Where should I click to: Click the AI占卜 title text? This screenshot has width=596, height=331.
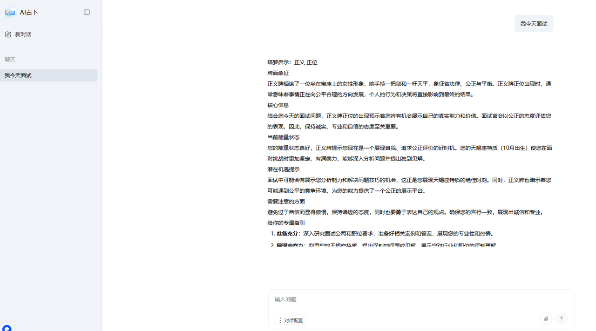pos(29,13)
